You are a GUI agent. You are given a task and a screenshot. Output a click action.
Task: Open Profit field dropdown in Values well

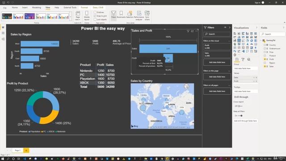[254, 81]
